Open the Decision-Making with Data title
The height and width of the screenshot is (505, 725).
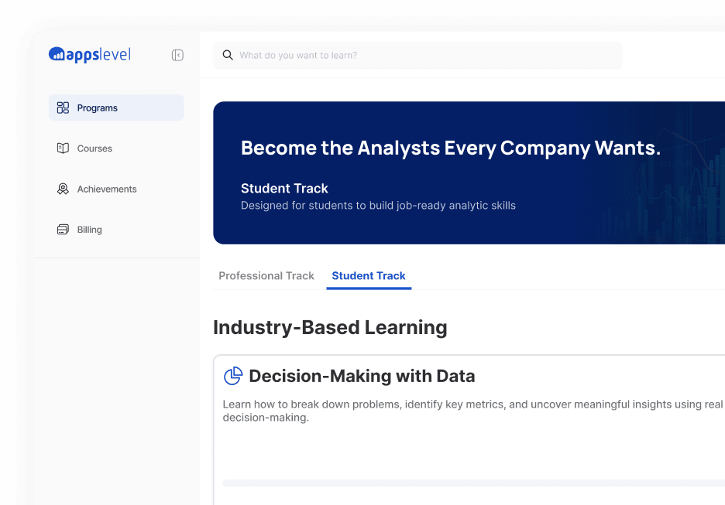click(362, 377)
